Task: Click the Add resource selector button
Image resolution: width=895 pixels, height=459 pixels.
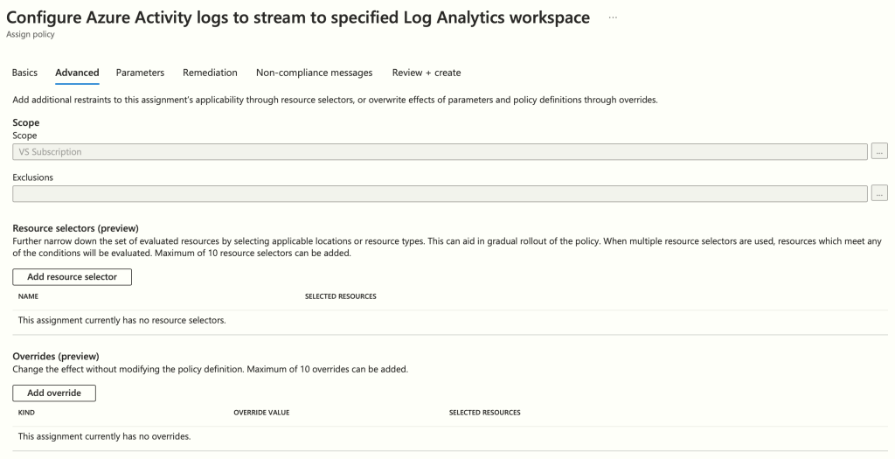Action: click(72, 276)
